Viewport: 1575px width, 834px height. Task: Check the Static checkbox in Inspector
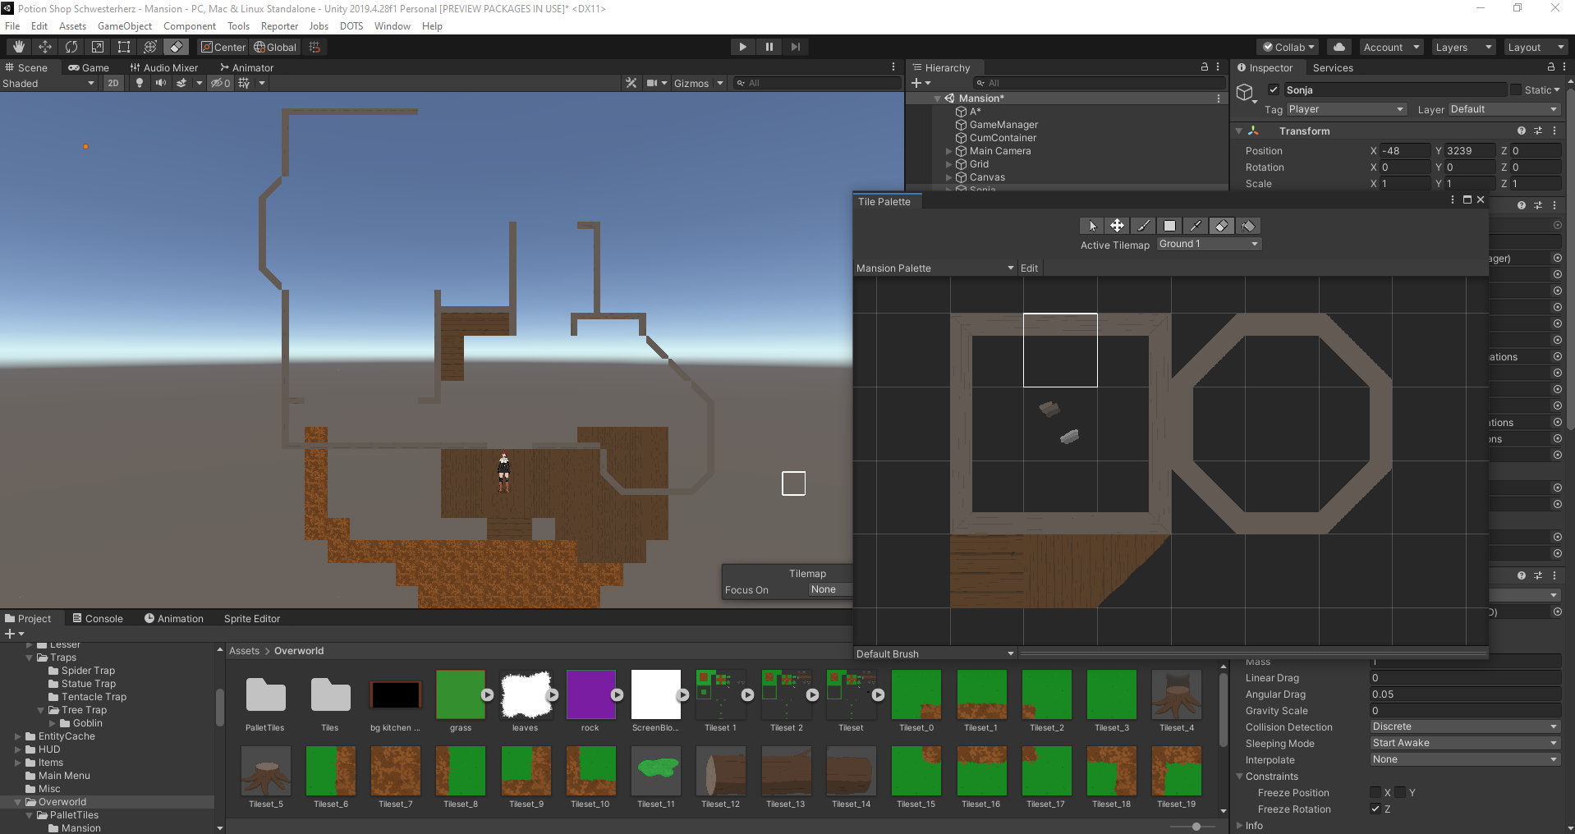pyautogui.click(x=1515, y=89)
